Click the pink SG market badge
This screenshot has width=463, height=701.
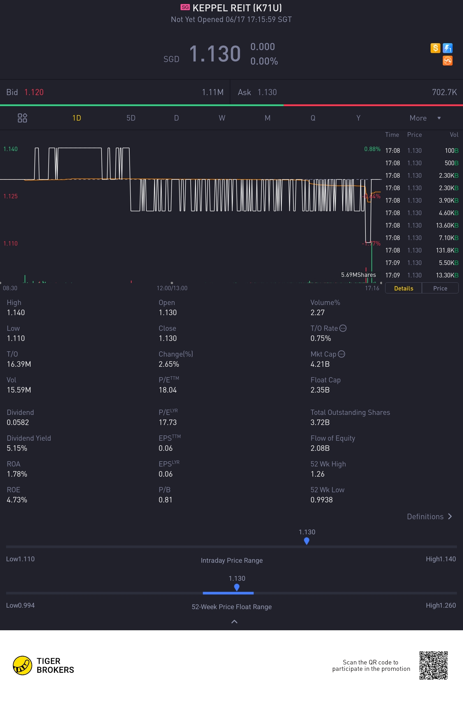coord(185,8)
